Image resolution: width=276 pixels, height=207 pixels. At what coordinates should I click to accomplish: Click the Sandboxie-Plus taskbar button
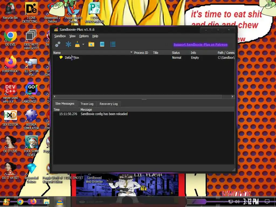60,202
